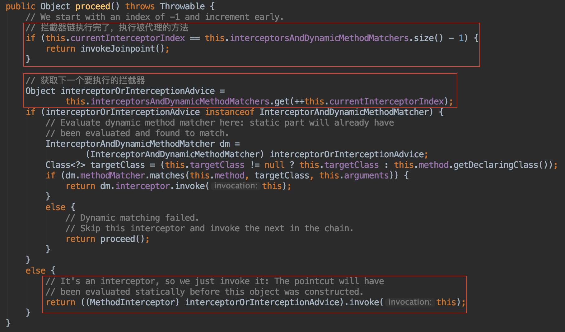Click the comment 获取下一个要执行的拦截器
Screen dimensions: 565x332
[85, 81]
